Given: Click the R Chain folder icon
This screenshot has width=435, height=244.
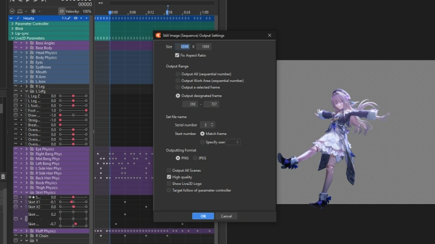Looking at the screenshot, I should [x=32, y=236].
